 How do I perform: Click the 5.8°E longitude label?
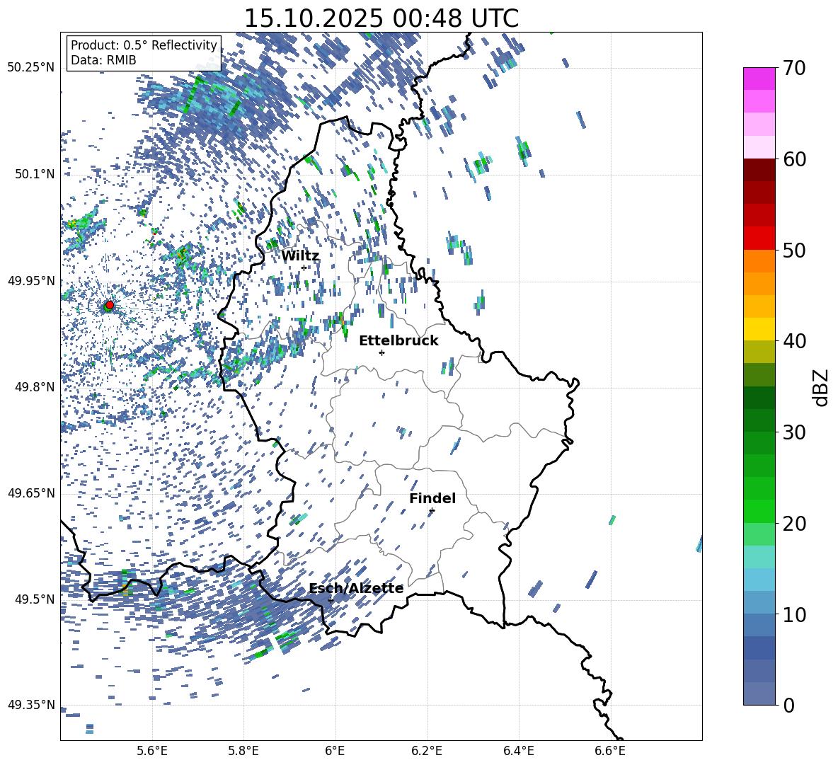click(243, 751)
